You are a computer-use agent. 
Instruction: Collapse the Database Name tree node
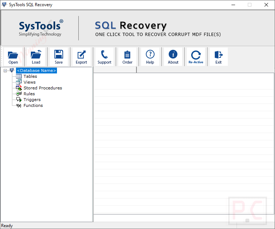point(5,71)
